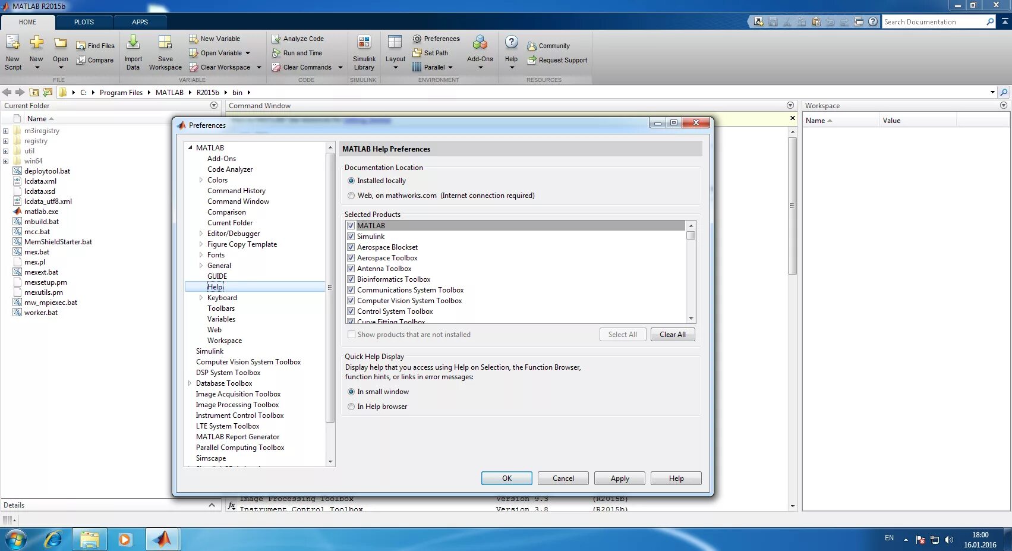Image resolution: width=1012 pixels, height=551 pixels.
Task: Select the Web, on mathworks.com option
Action: click(x=351, y=195)
